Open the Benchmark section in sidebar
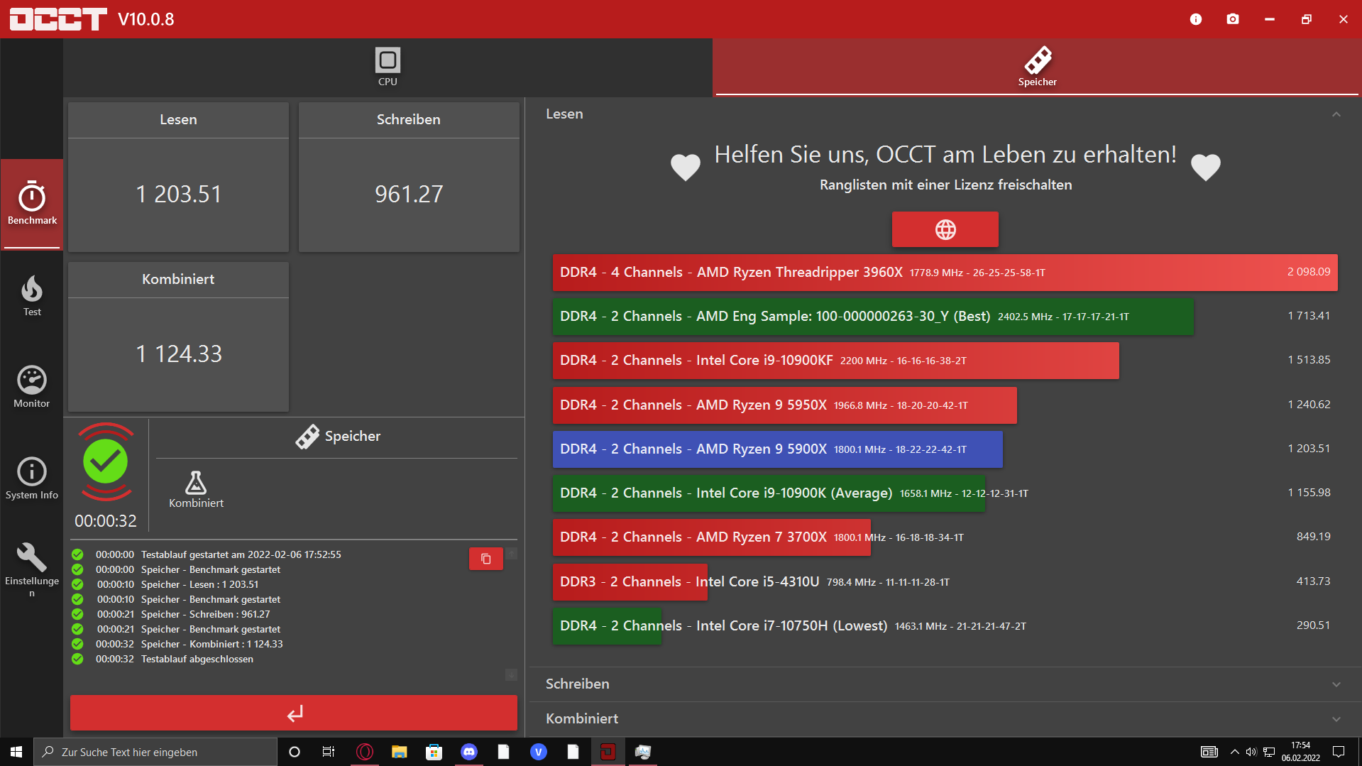Image resolution: width=1362 pixels, height=766 pixels. [x=32, y=204]
